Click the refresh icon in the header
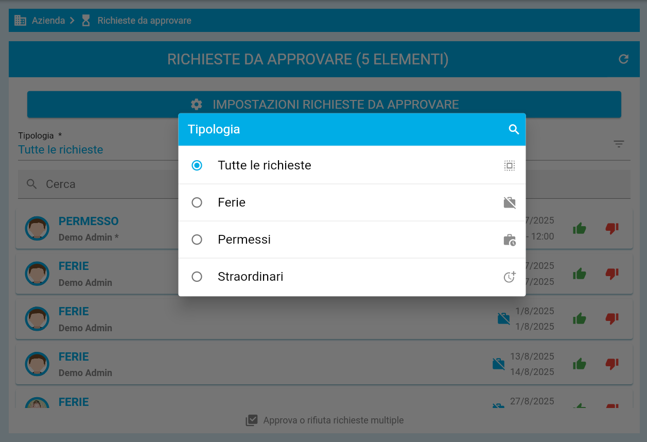 pos(623,59)
